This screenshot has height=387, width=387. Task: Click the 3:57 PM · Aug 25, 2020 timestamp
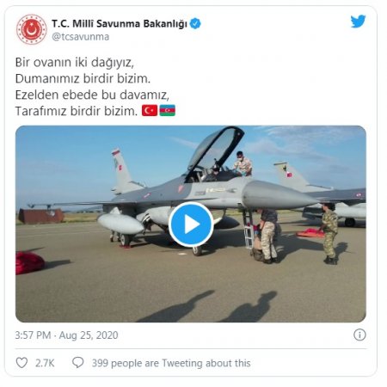click(66, 335)
